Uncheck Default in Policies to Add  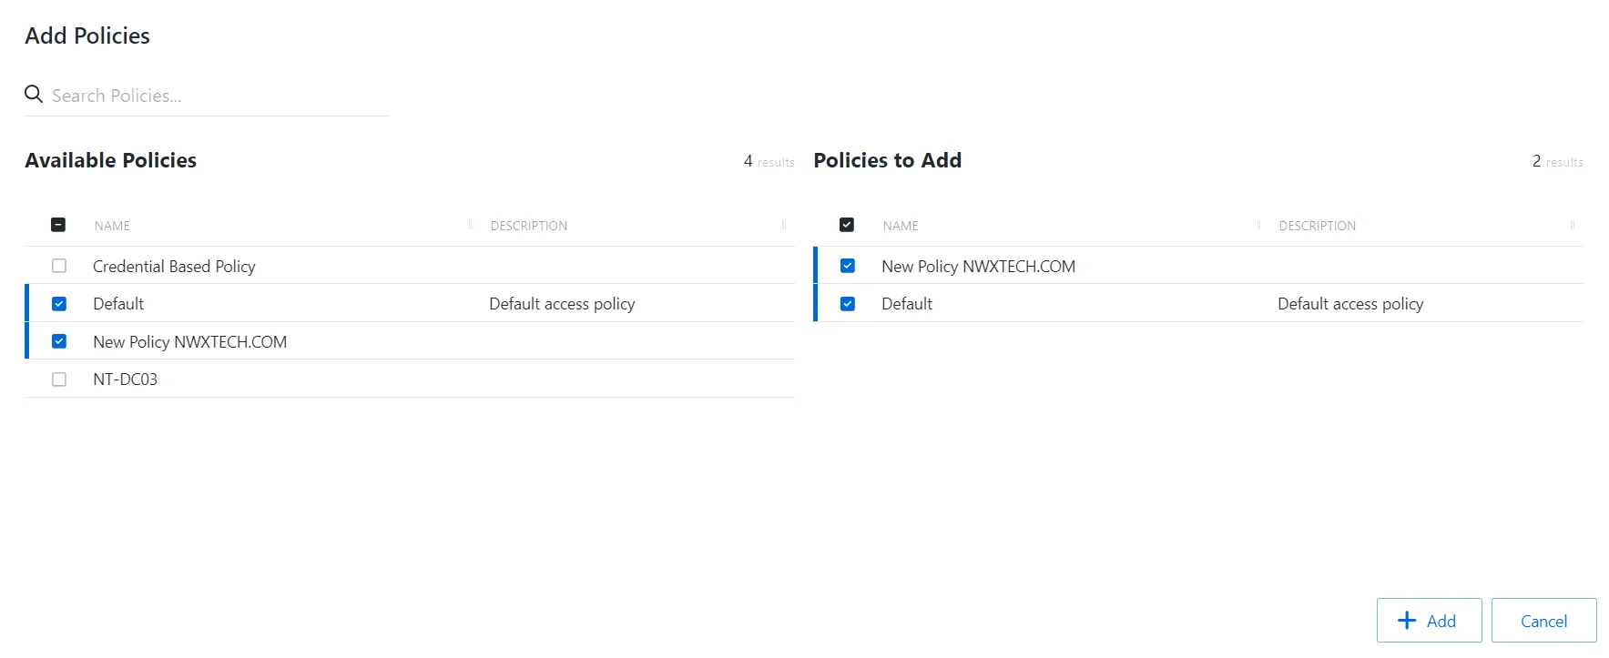[848, 304]
